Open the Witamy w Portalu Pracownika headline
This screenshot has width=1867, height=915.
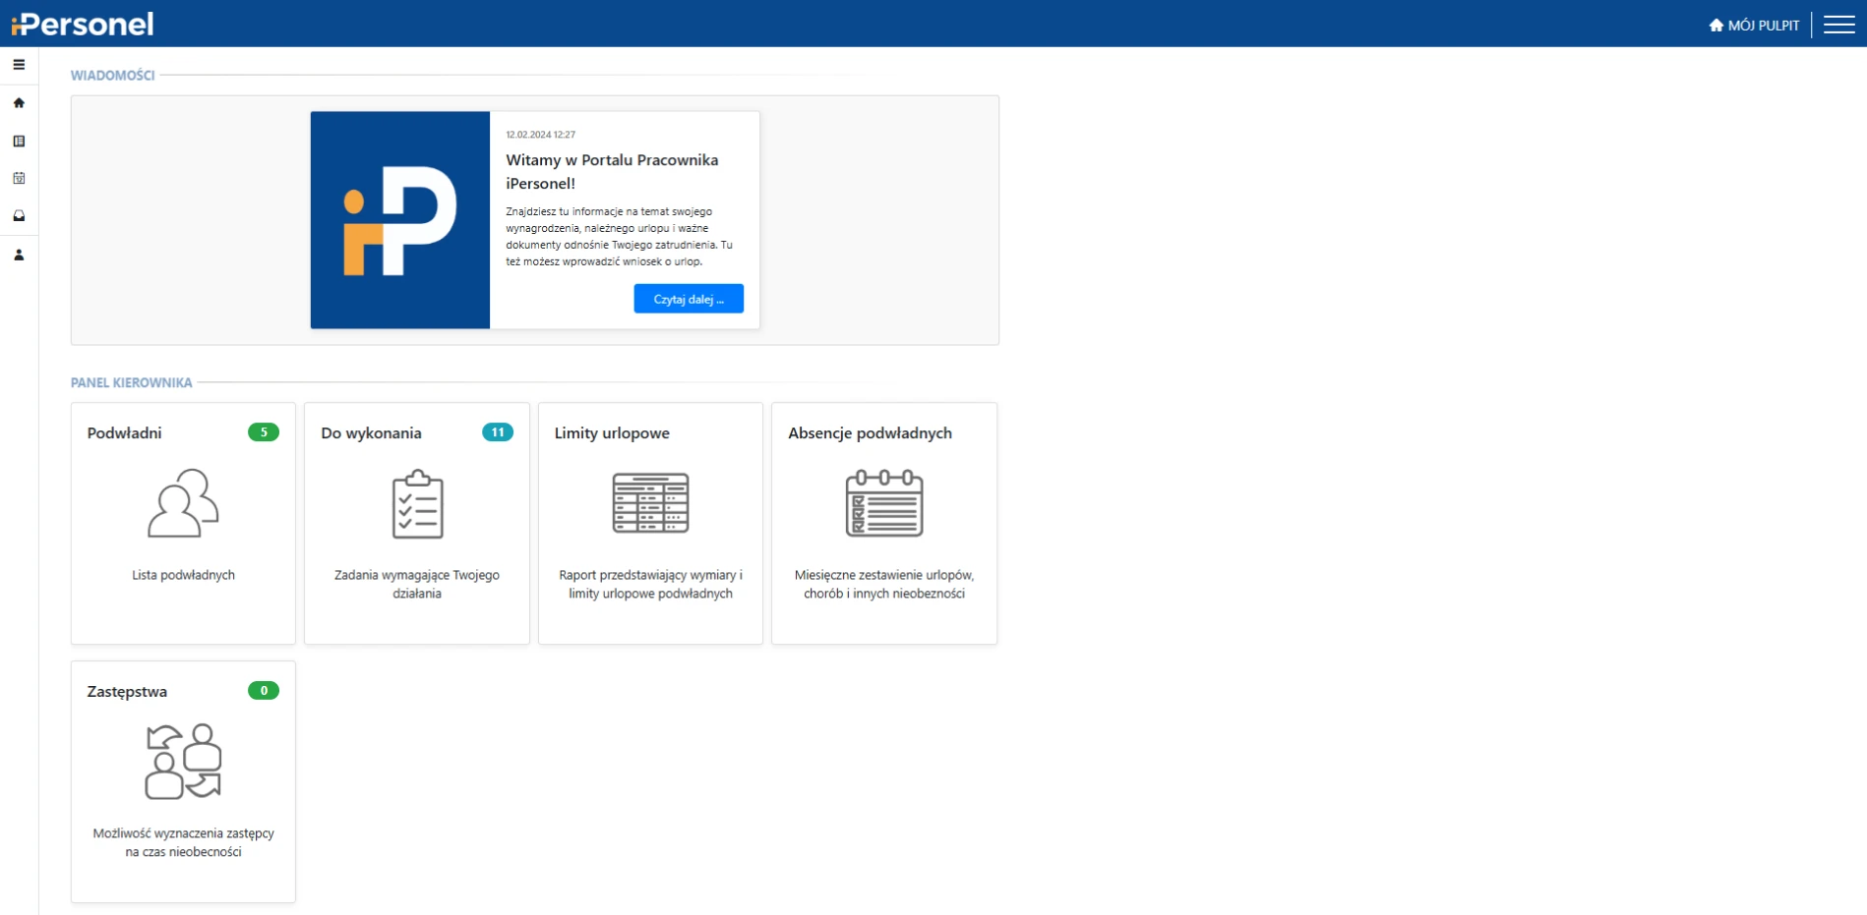pyautogui.click(x=612, y=171)
